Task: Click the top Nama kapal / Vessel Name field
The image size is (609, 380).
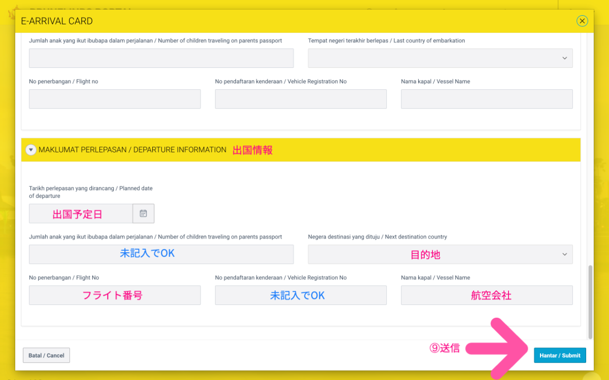Action: [x=487, y=99]
